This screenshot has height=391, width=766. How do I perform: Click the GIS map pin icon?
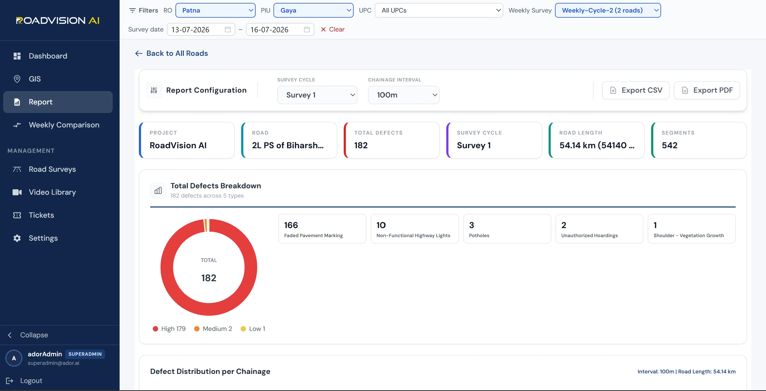tap(17, 79)
